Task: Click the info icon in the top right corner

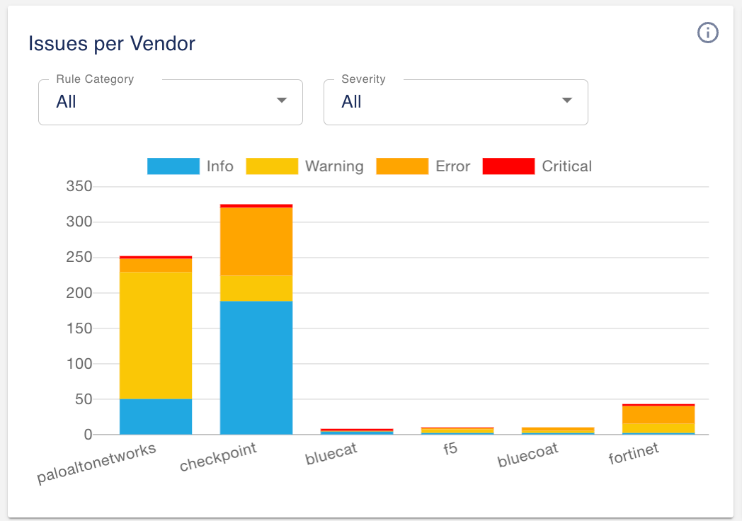Action: (707, 33)
